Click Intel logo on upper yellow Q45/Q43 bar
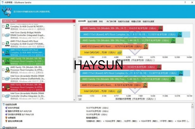 (120, 53)
